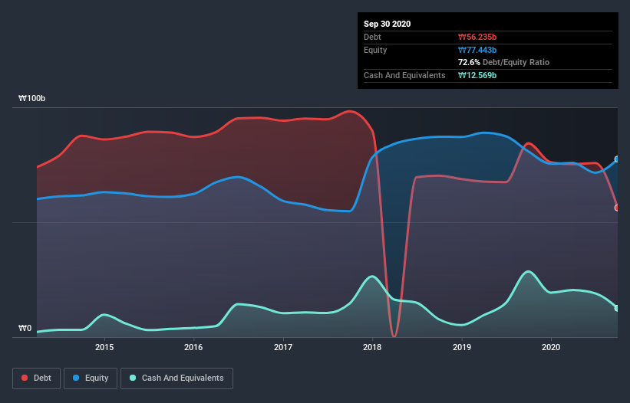Click the ₩56.235b debt value
Image resolution: width=630 pixels, height=403 pixels.
tap(477, 37)
